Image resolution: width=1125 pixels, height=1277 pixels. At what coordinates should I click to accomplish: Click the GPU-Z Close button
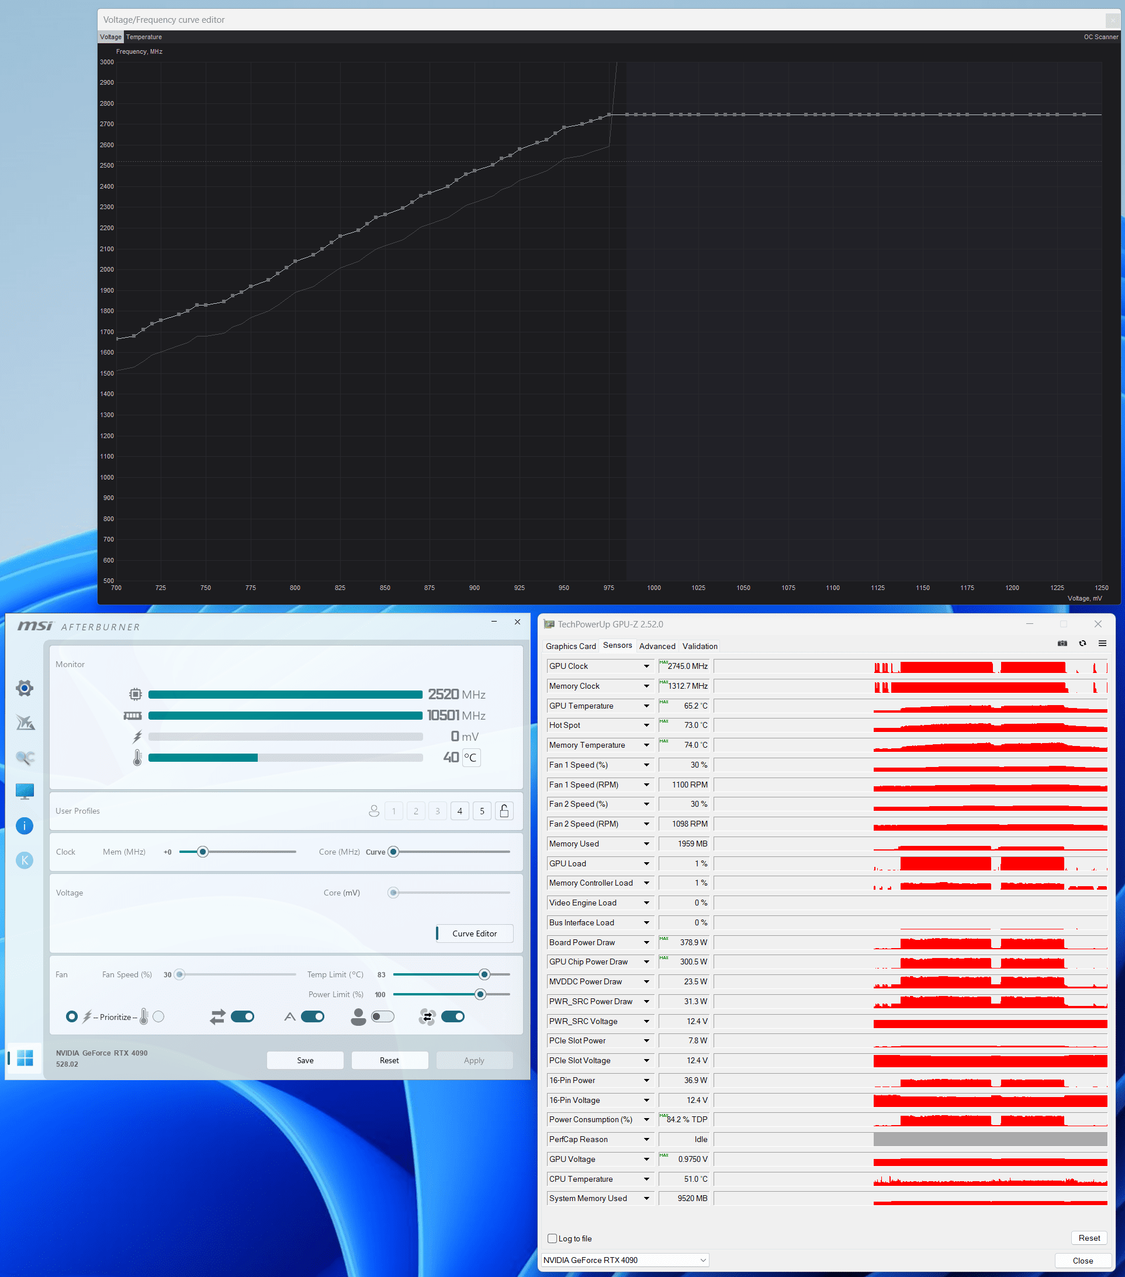click(x=1082, y=1260)
